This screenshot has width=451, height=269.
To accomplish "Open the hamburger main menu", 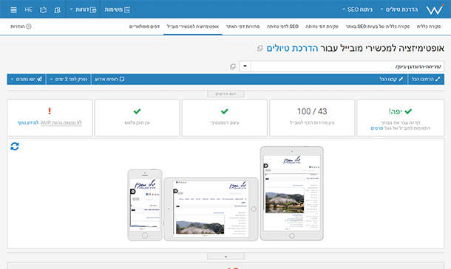I will click(13, 10).
